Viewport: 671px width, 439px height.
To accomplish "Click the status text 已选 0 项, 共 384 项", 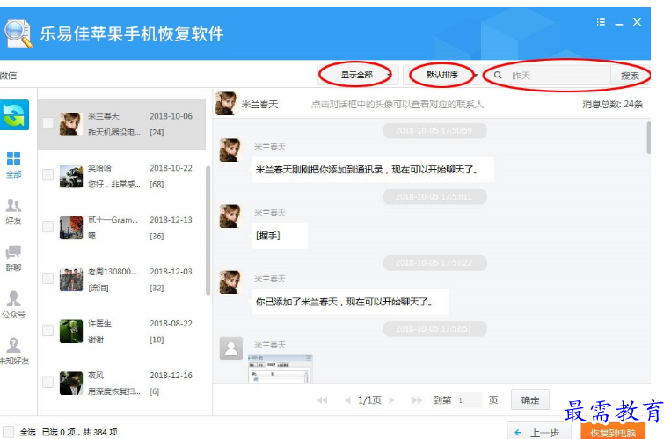I will (x=80, y=432).
